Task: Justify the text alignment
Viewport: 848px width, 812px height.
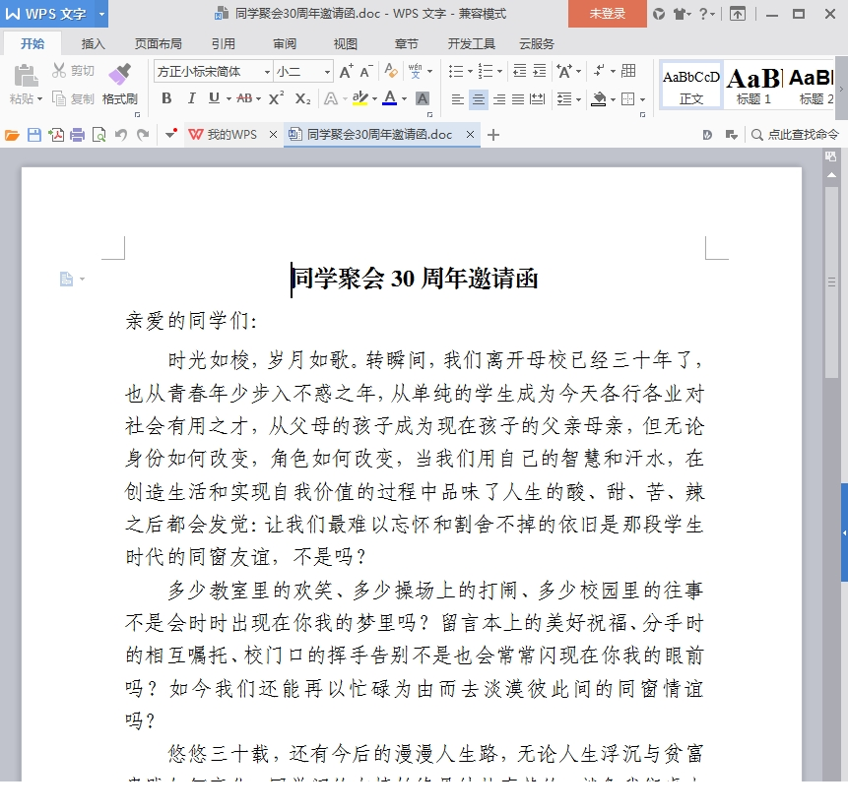Action: coord(518,99)
